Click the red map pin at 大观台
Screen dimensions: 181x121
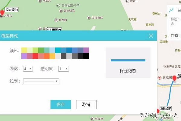tap(2, 13)
